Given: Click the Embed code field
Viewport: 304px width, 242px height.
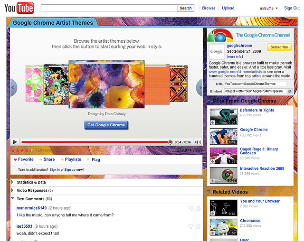Looking at the screenshot, I should (255, 91).
